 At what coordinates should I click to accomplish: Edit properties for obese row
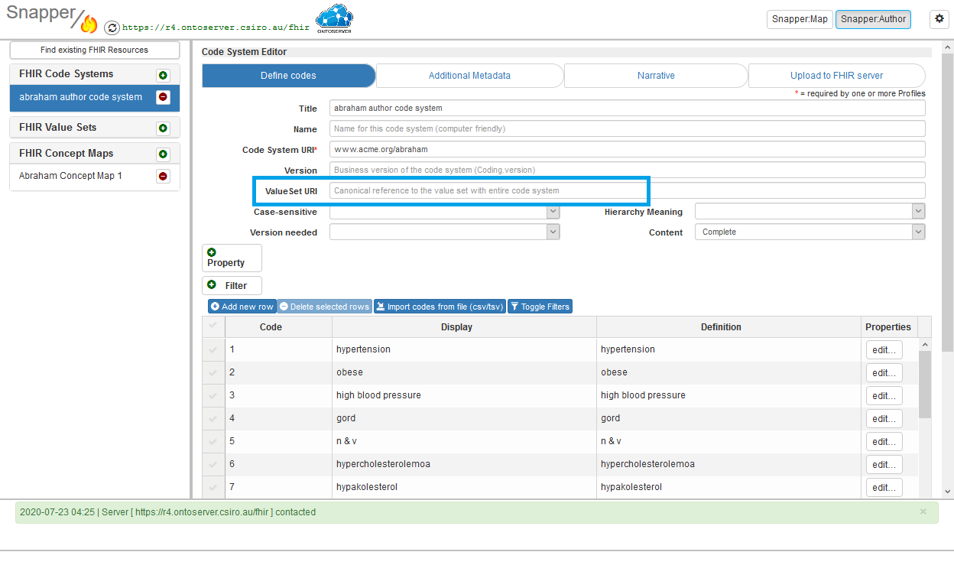(884, 373)
